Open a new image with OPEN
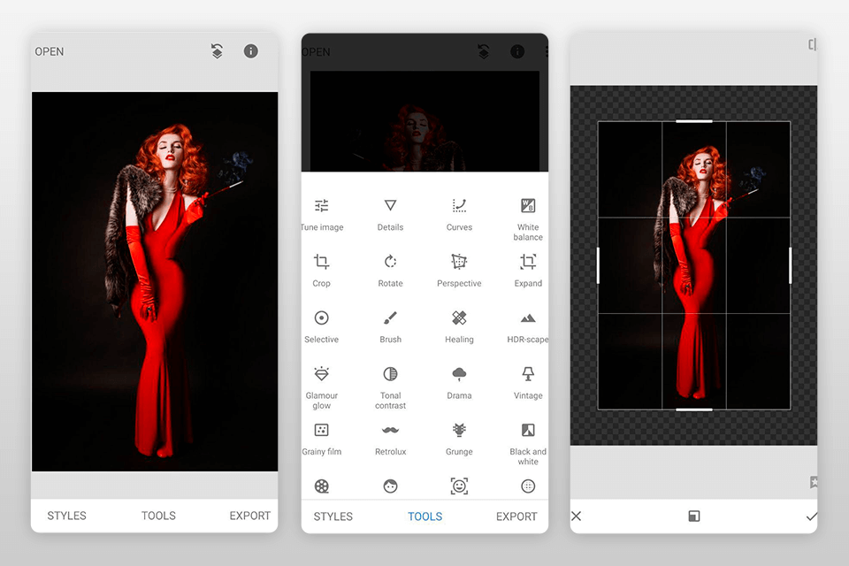The image size is (849, 566). 49,51
